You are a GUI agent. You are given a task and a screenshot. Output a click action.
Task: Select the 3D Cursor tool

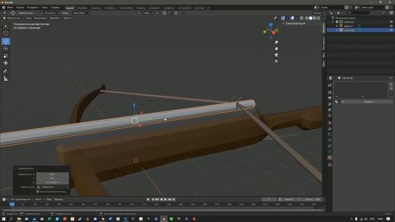(6, 33)
